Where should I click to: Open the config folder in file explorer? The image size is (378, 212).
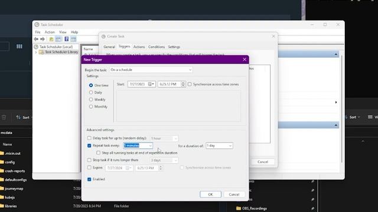click(10, 163)
